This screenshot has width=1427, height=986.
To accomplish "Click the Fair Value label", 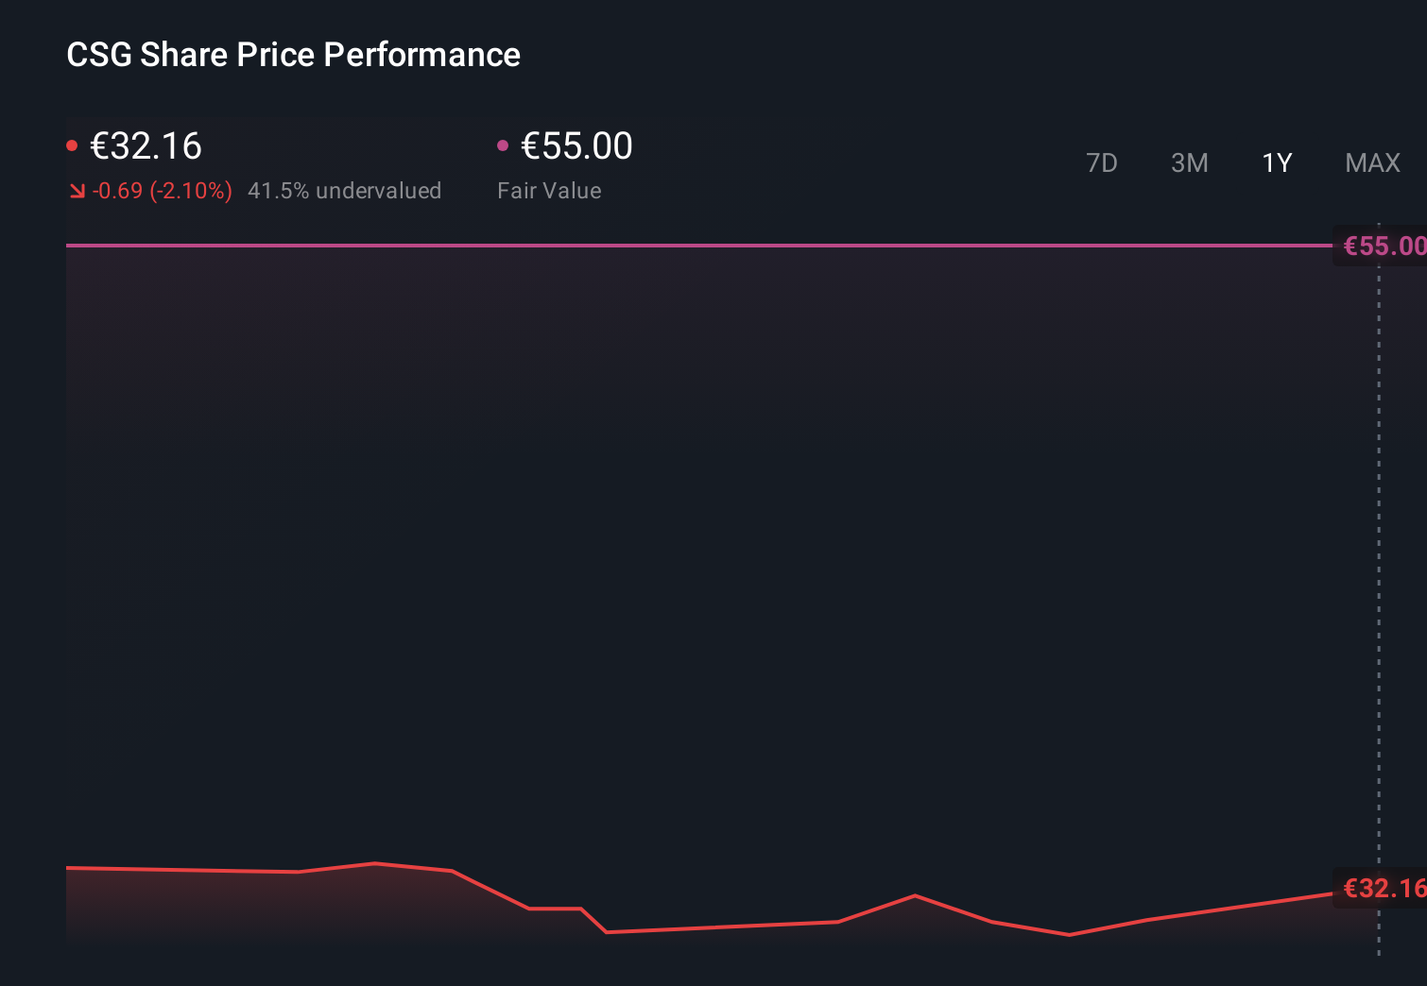I will [549, 191].
